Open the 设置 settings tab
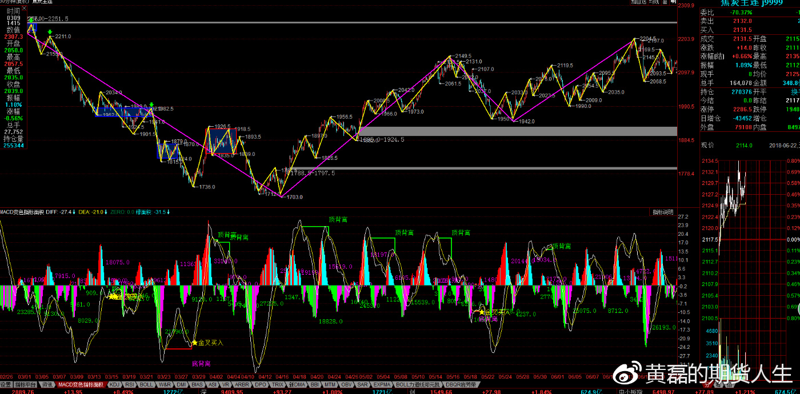Screen dimensions: 800x394 6,385
